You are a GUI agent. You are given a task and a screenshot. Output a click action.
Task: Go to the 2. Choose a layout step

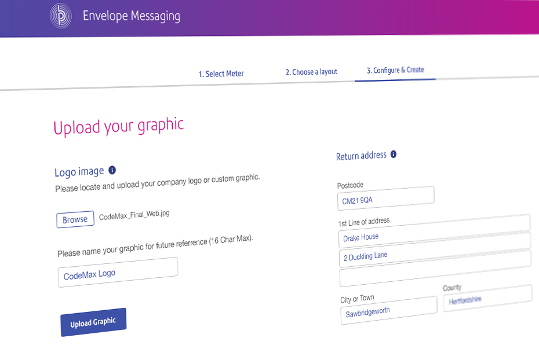click(x=311, y=72)
